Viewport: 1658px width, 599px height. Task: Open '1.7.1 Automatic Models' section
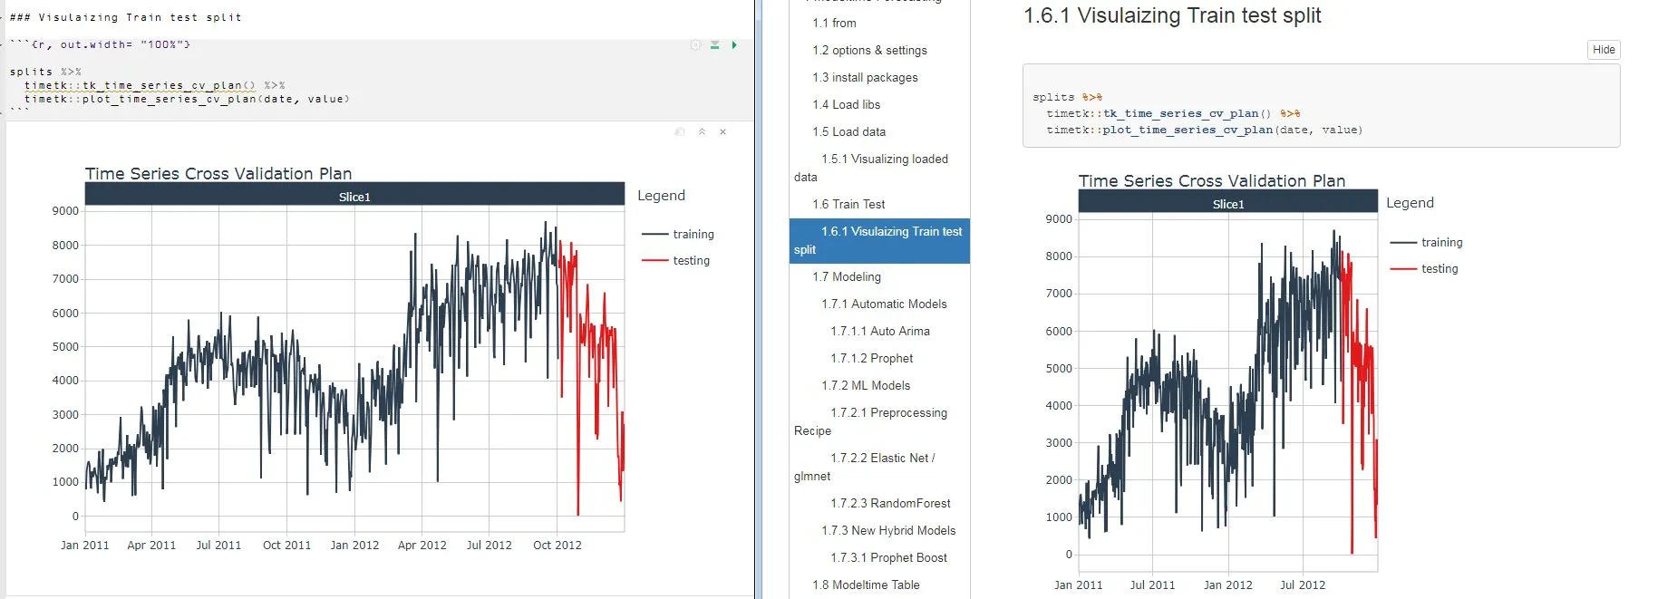(884, 304)
